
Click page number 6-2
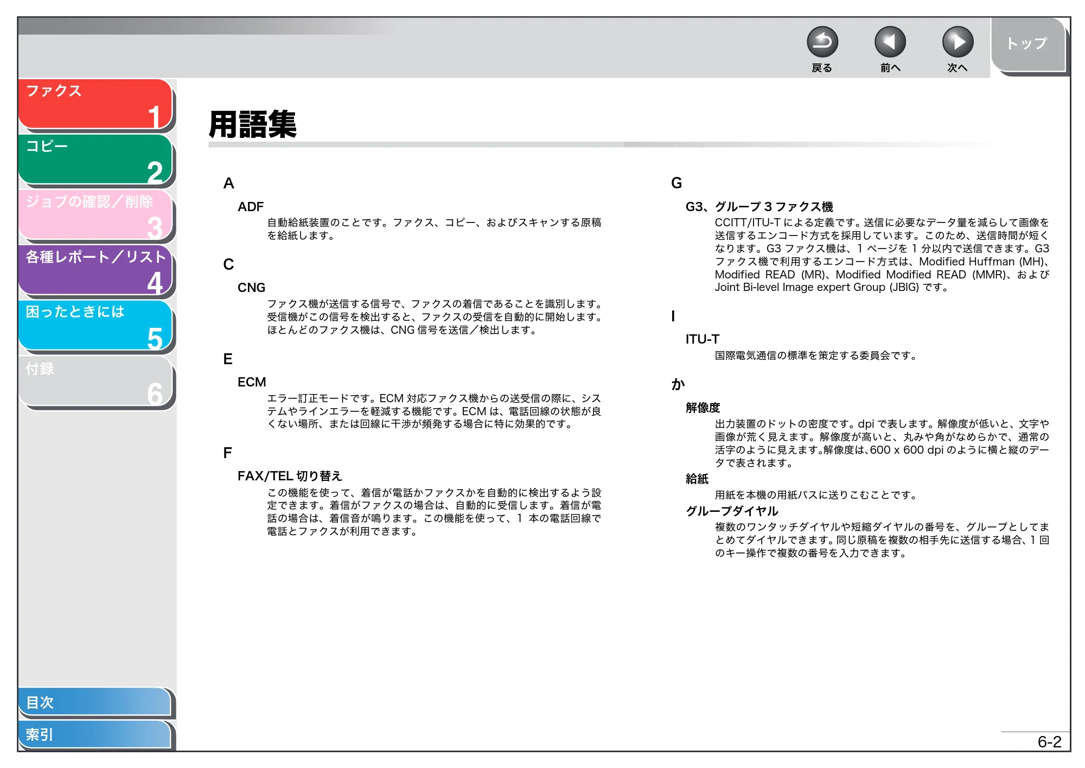(x=1049, y=742)
